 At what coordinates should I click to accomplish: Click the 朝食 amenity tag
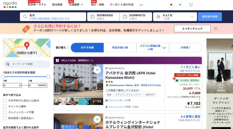point(109,95)
